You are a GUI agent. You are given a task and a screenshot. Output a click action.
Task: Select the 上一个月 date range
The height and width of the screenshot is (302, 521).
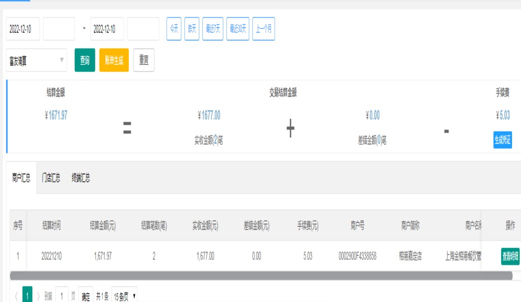tap(264, 29)
